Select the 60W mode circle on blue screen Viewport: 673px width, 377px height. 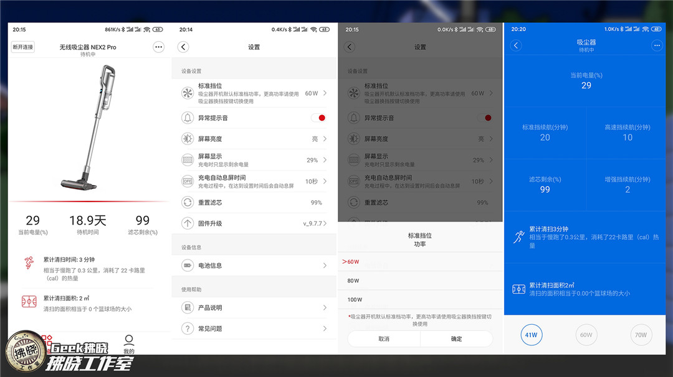click(586, 335)
